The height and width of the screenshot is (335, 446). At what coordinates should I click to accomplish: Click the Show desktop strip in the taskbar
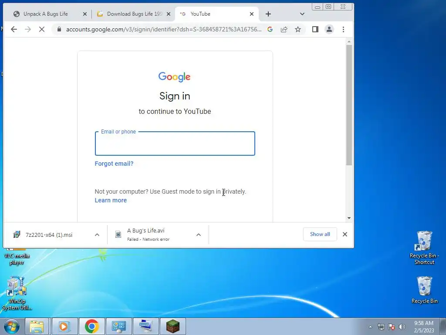[443, 326]
